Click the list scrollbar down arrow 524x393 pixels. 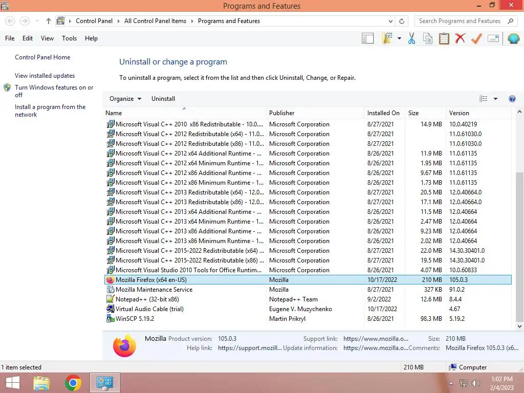[x=519, y=326]
